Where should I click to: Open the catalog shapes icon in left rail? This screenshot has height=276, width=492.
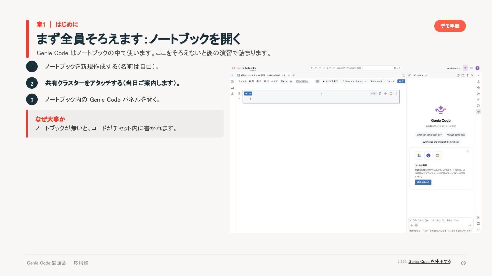pyautogui.click(x=232, y=94)
